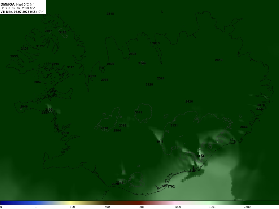This screenshot has width=279, height=209.
Task: Click the legend label '100'
Action: (73, 207)
